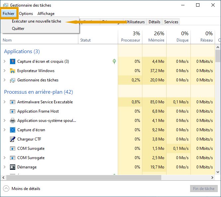
Task: Expand the Explorateur Windows process group
Action: (5, 71)
